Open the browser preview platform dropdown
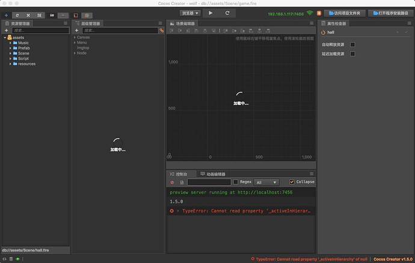Screen dimensions: 415x263 coord(190,13)
